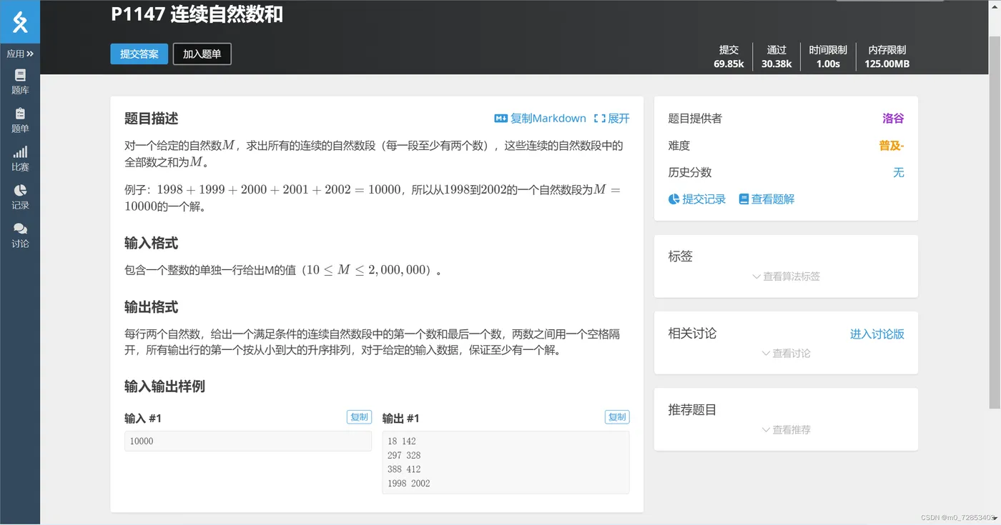The width and height of the screenshot is (1001, 525).
Task: Open 进入讨论版 discussion board
Action: tap(877, 334)
